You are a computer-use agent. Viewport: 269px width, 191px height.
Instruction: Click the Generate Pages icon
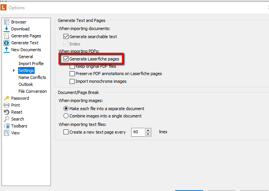pyautogui.click(x=6, y=36)
